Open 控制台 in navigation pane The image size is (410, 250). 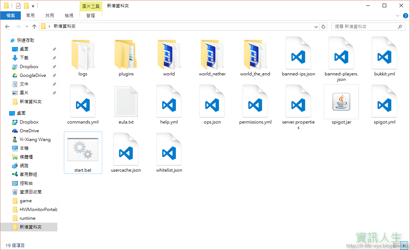coord(26,183)
